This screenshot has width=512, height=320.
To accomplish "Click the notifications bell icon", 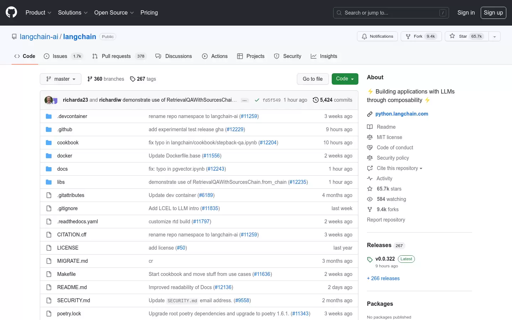I will (x=364, y=36).
